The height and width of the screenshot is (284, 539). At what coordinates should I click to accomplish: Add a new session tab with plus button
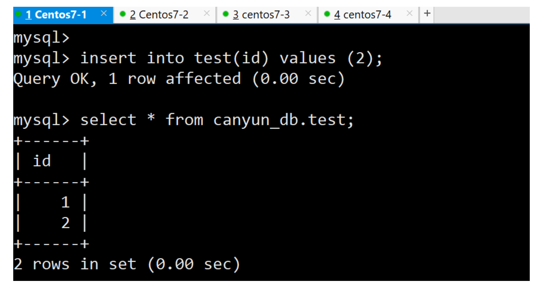point(427,13)
